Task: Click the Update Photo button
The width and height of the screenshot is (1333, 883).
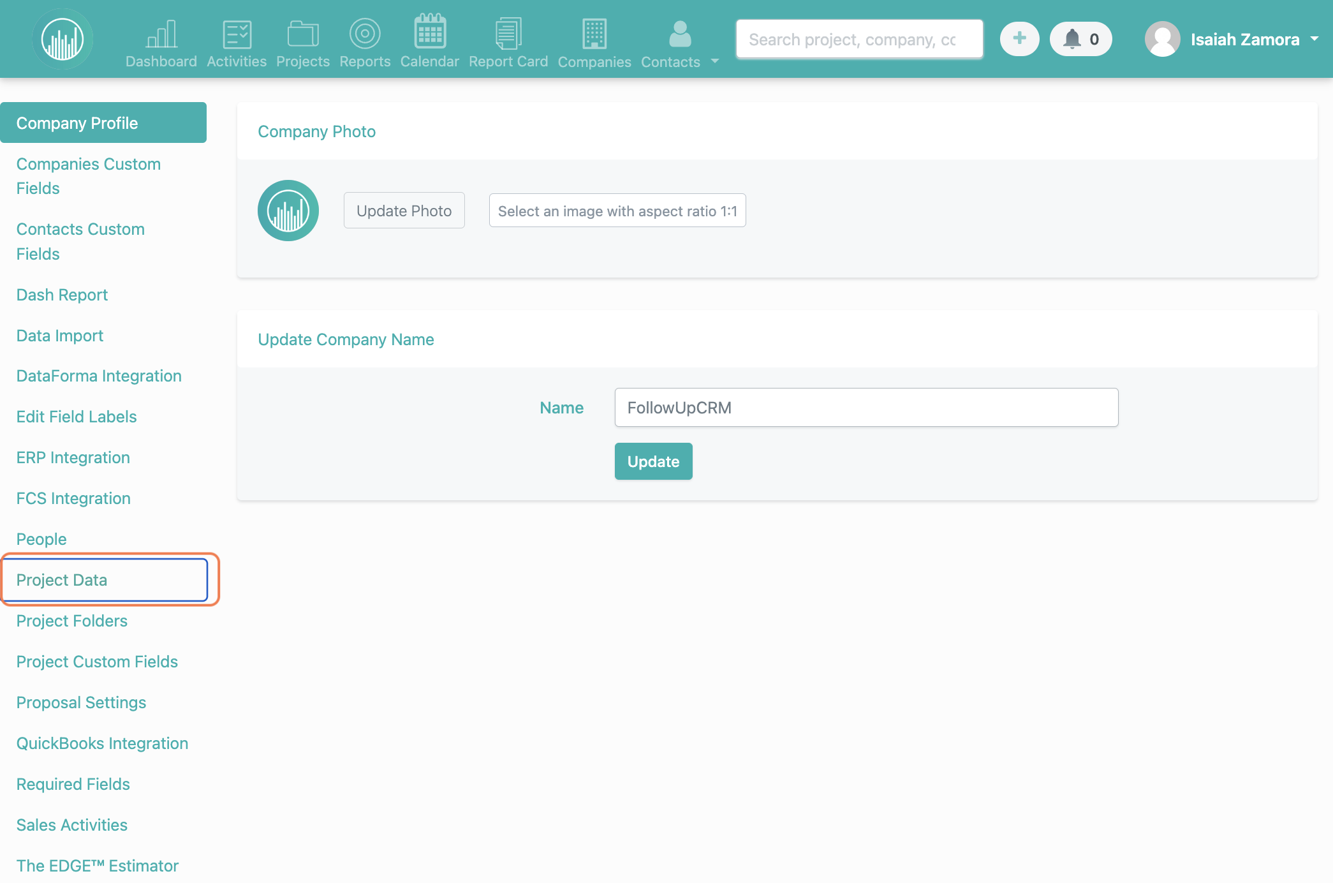Action: (404, 211)
